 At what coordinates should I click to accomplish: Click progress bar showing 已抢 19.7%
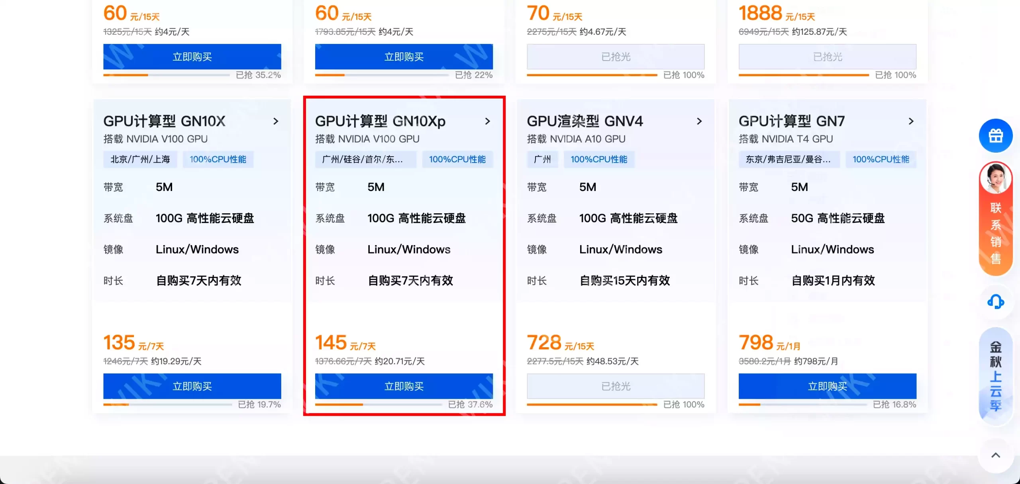tap(167, 404)
